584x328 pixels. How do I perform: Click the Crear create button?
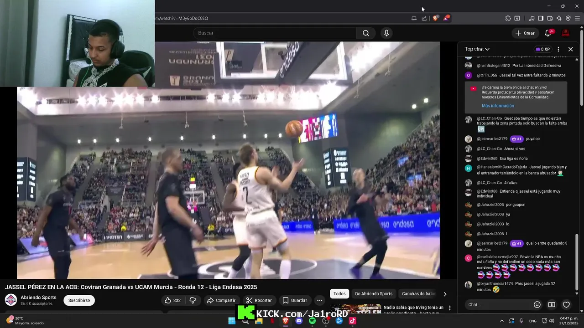coord(525,33)
